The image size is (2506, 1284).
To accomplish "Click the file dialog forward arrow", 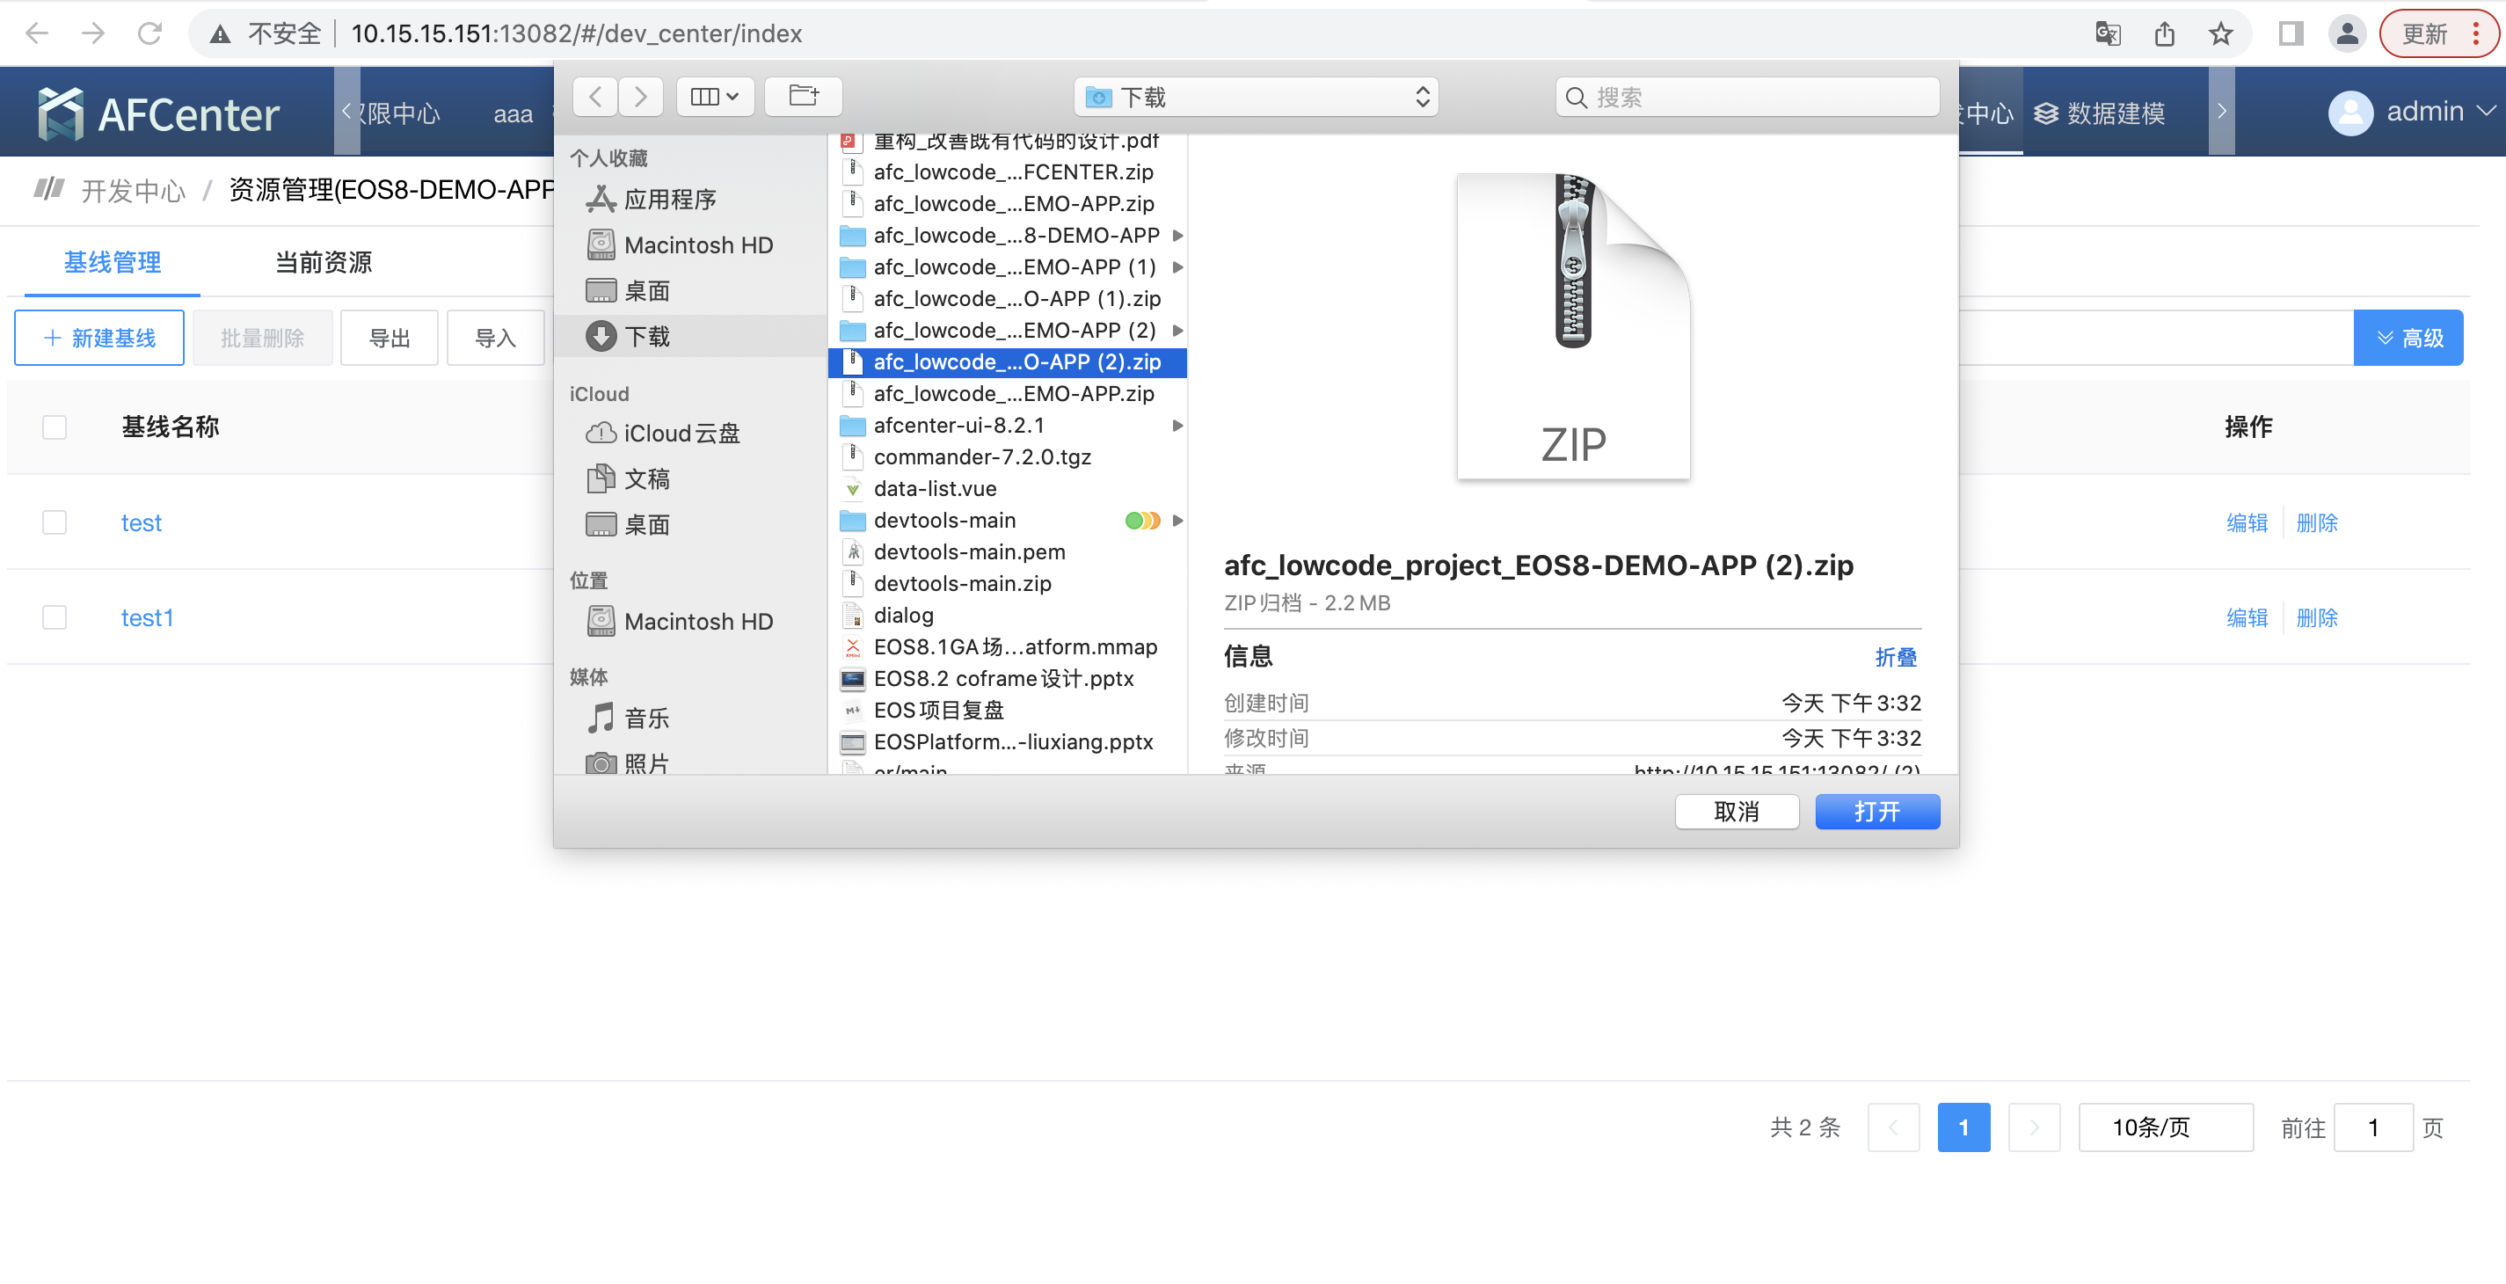I will click(x=640, y=97).
